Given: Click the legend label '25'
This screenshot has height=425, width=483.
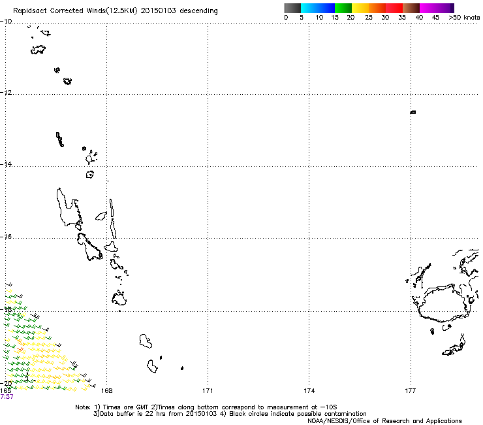Looking at the screenshot, I should [368, 18].
